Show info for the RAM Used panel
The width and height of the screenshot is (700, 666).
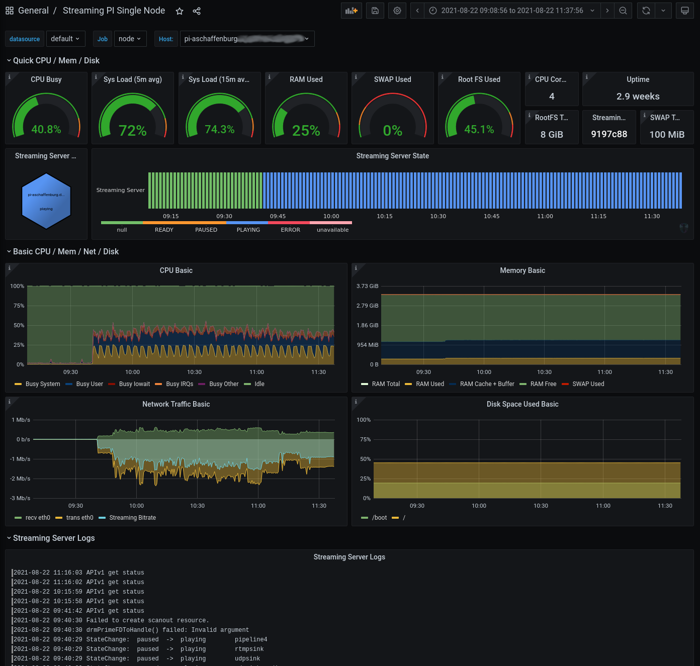(269, 76)
